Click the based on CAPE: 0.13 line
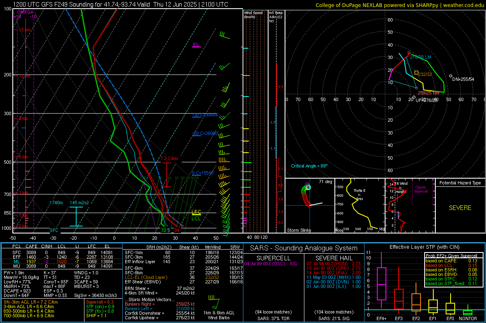This screenshot has width=486, height=323. (x=451, y=261)
